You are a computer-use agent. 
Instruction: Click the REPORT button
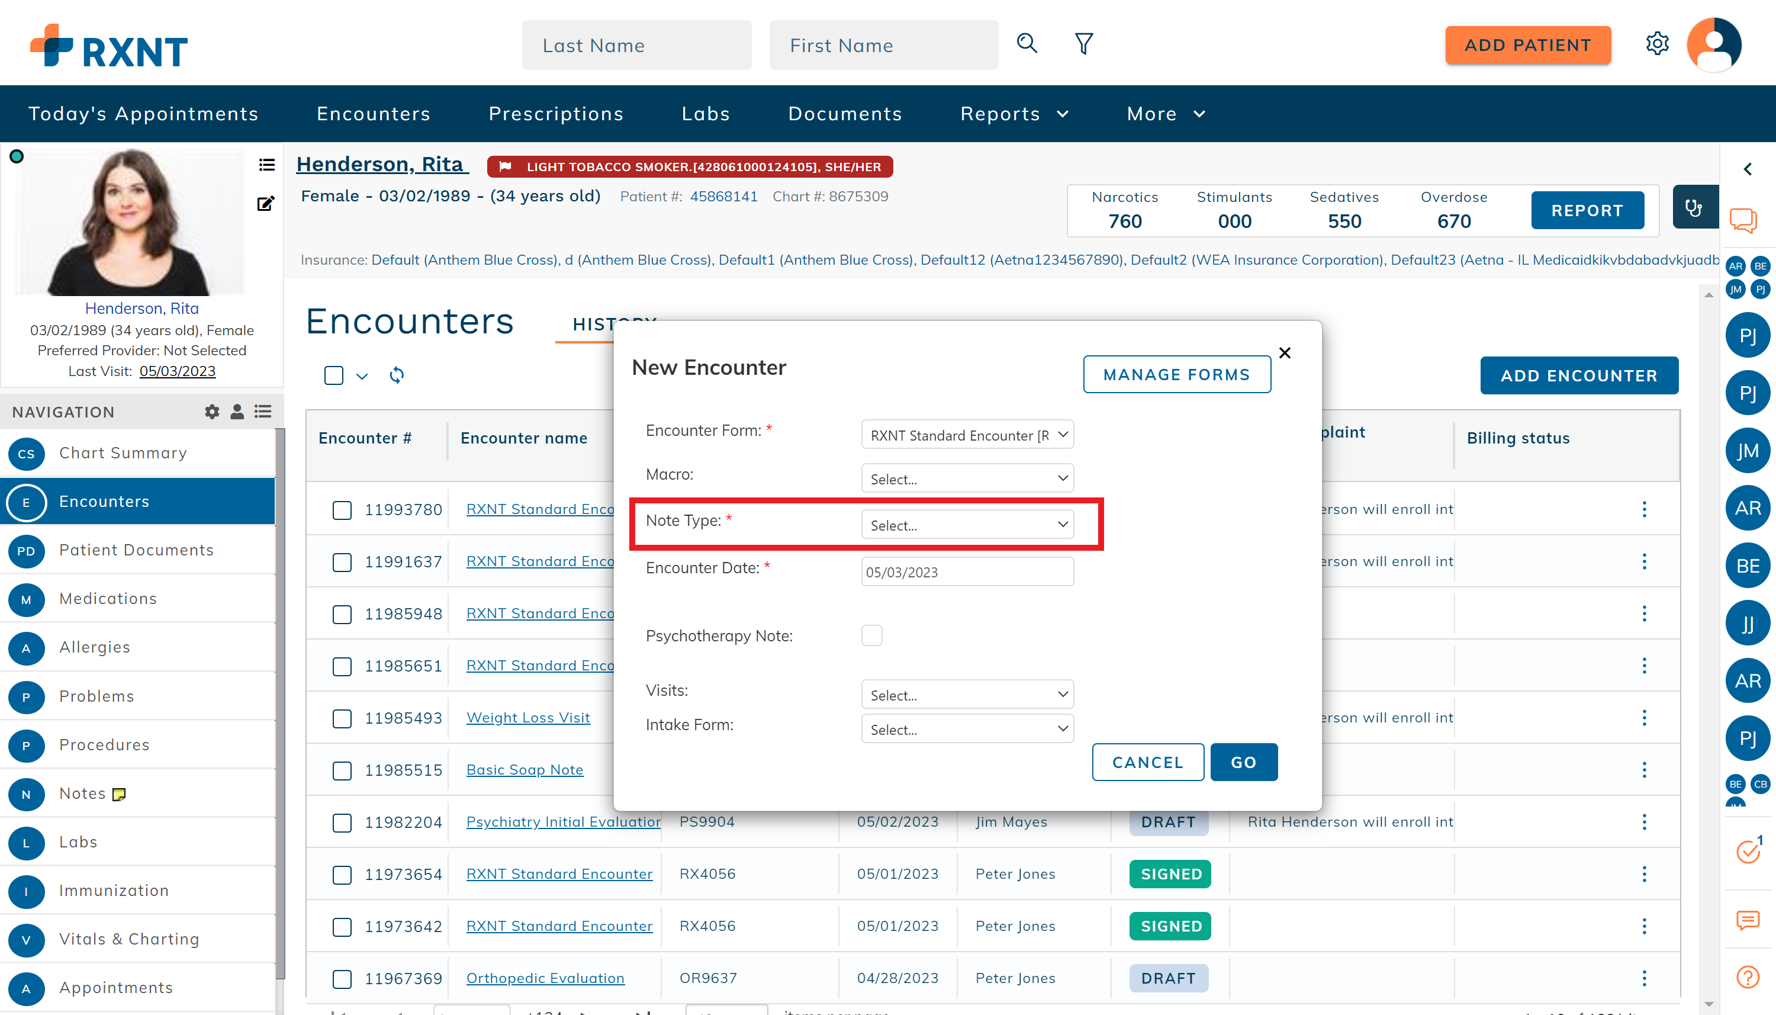[1587, 210]
